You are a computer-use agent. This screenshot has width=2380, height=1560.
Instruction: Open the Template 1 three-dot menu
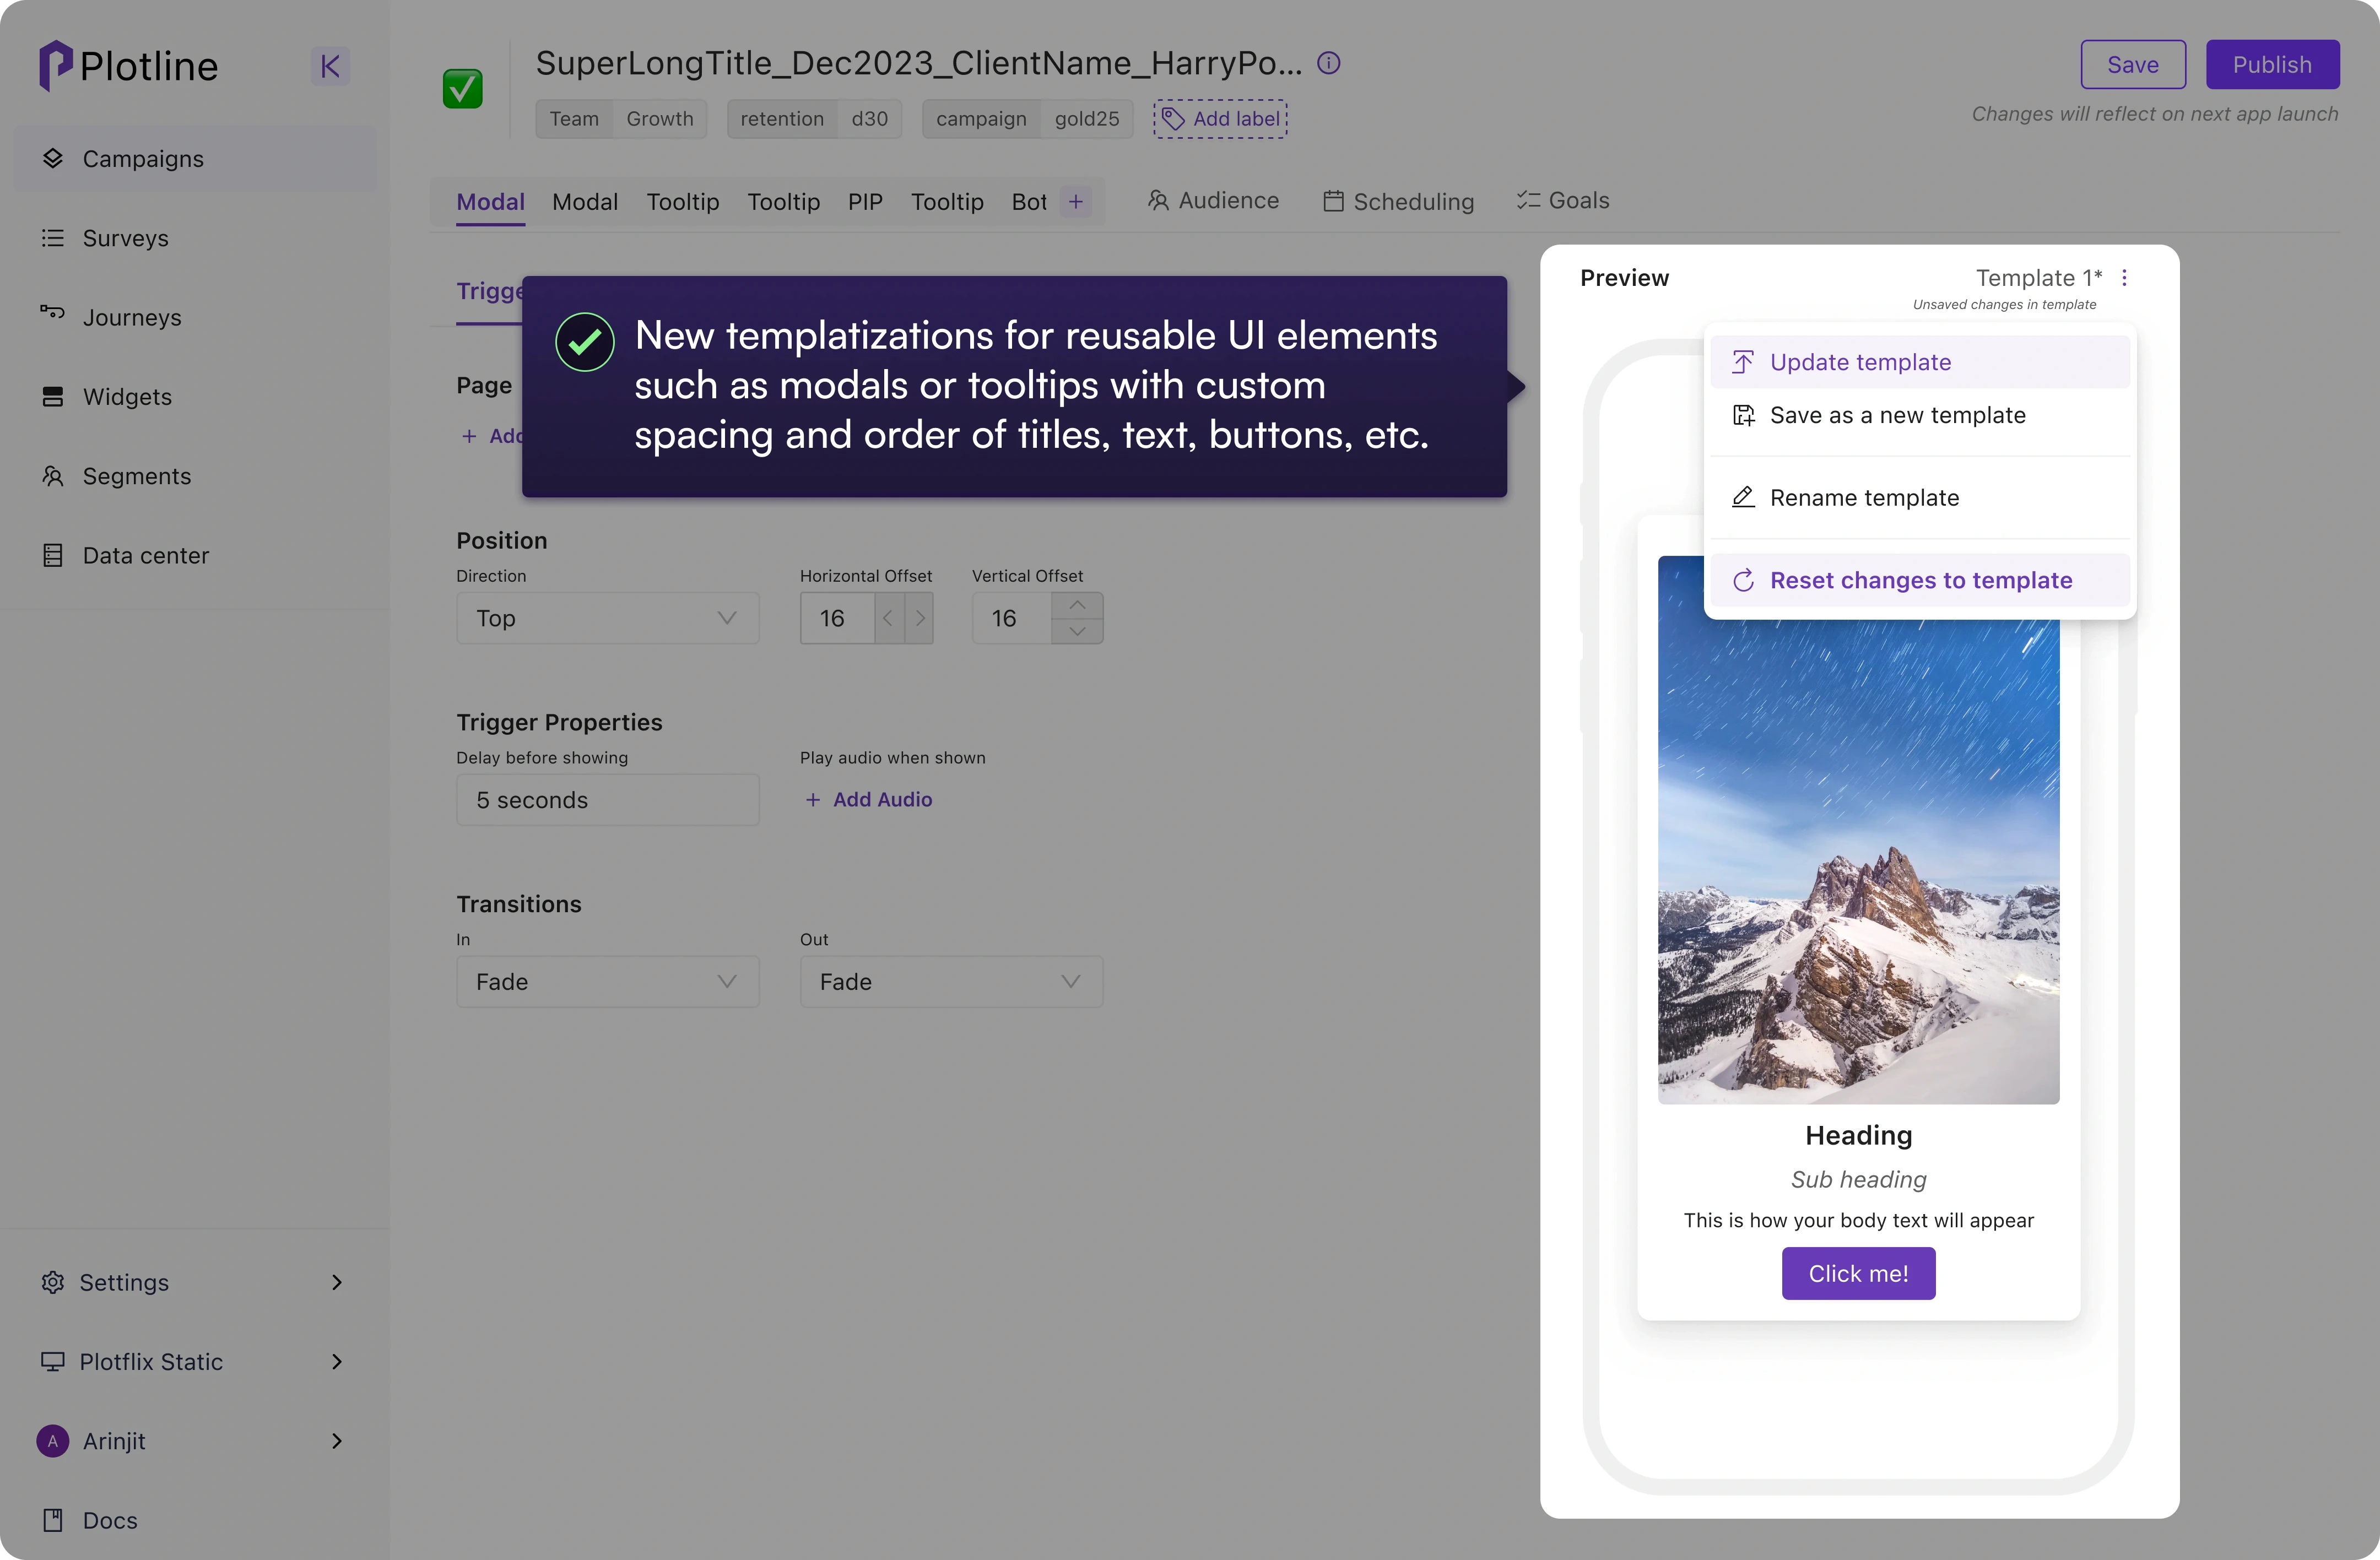(x=2124, y=278)
